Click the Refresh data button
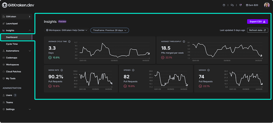 (258, 30)
